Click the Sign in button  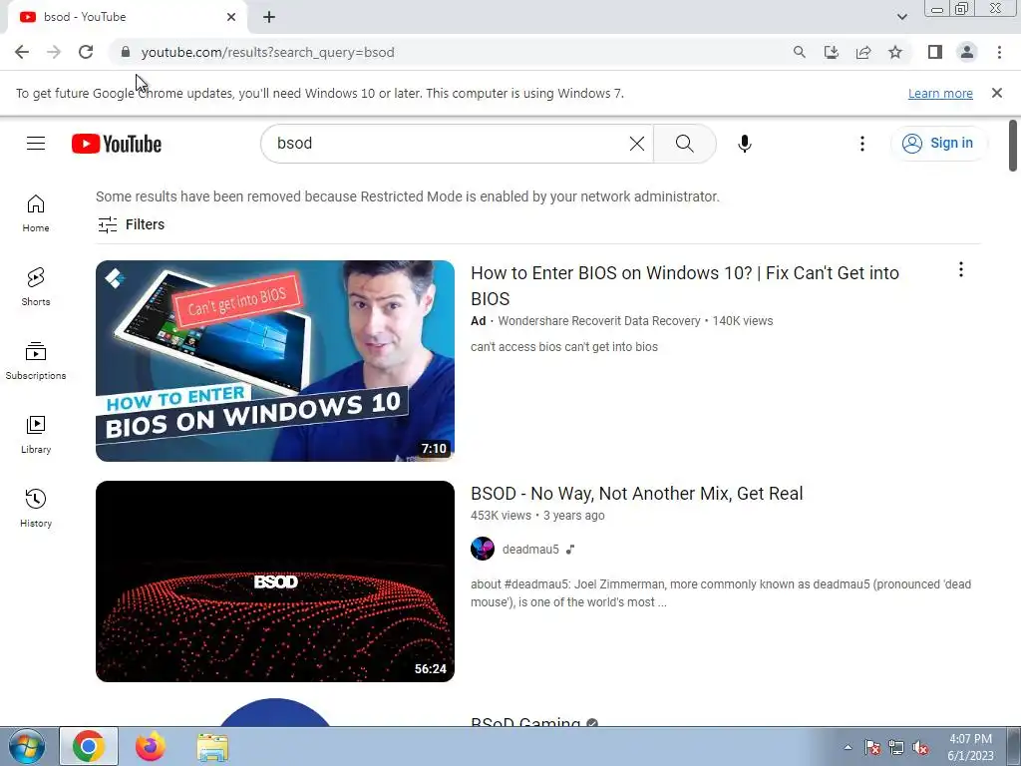938,144
